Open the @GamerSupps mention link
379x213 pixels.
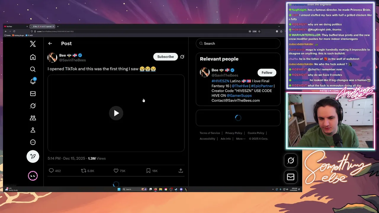pyautogui.click(x=239, y=96)
